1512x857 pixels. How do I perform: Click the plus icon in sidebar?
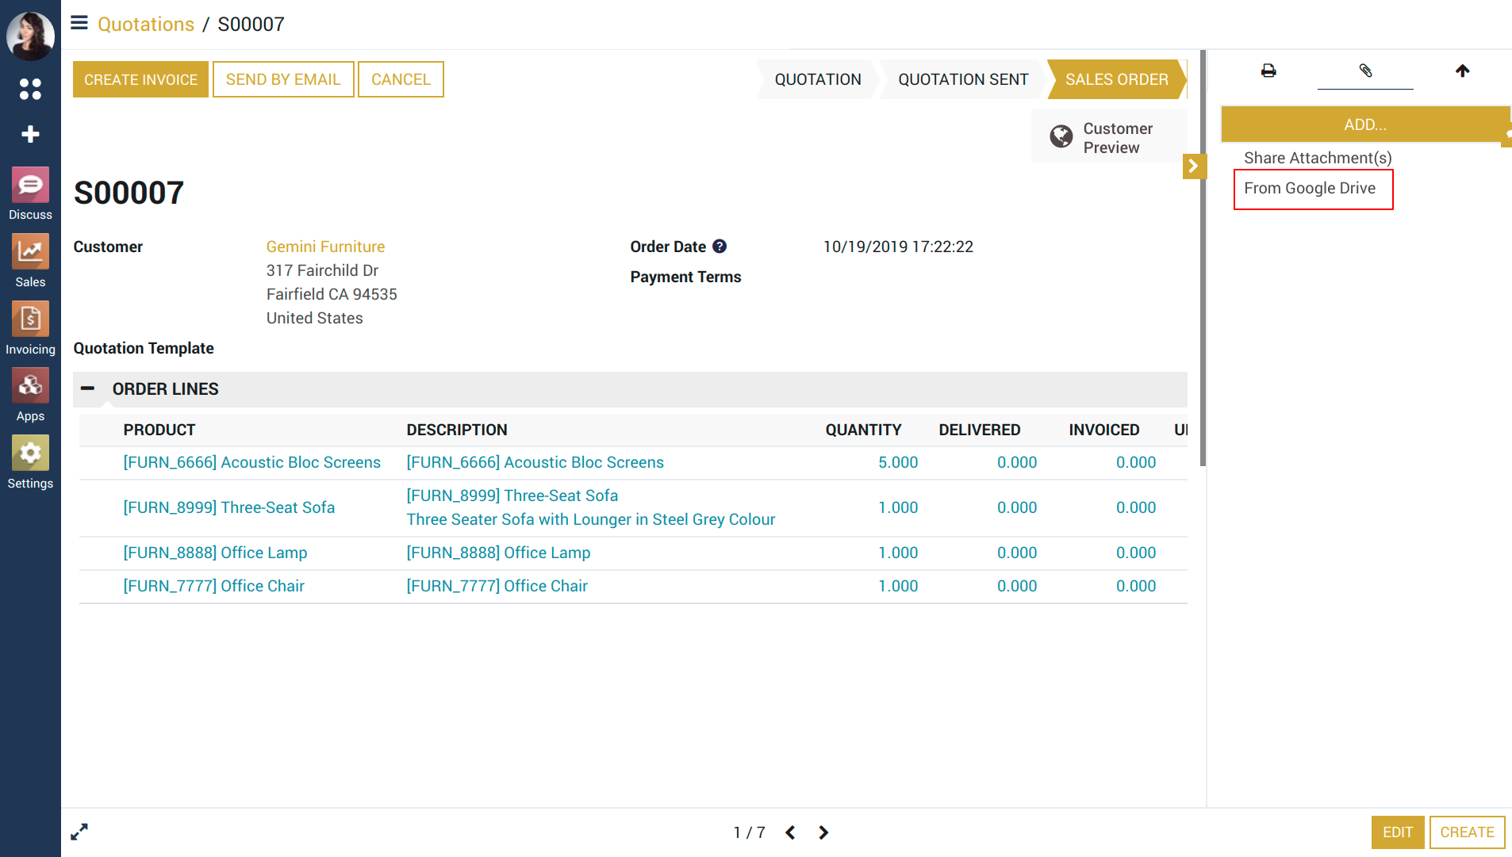pyautogui.click(x=30, y=134)
